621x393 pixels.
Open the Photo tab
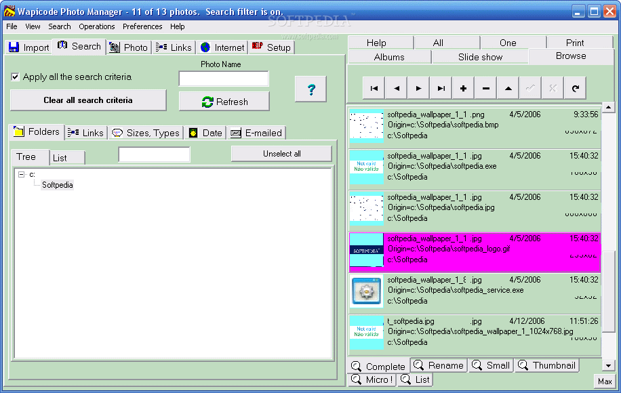(128, 47)
